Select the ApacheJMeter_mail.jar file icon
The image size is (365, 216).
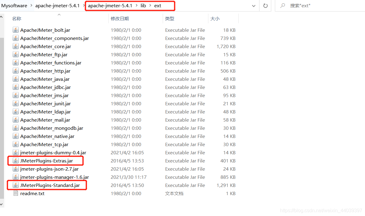click(16, 120)
